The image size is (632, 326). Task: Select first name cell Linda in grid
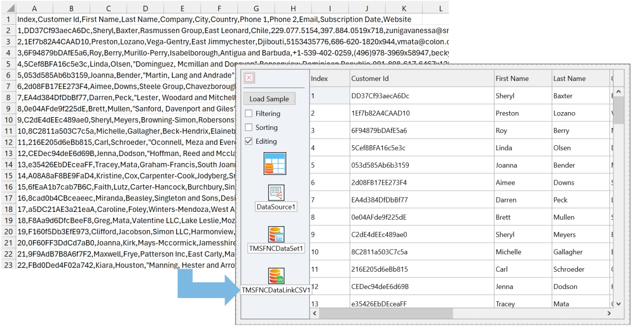pos(523,148)
